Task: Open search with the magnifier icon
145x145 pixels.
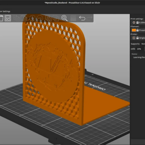Action: [64, 18]
